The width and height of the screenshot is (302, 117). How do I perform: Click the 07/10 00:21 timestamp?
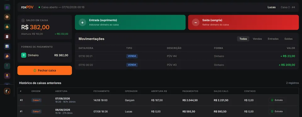[x=86, y=56]
